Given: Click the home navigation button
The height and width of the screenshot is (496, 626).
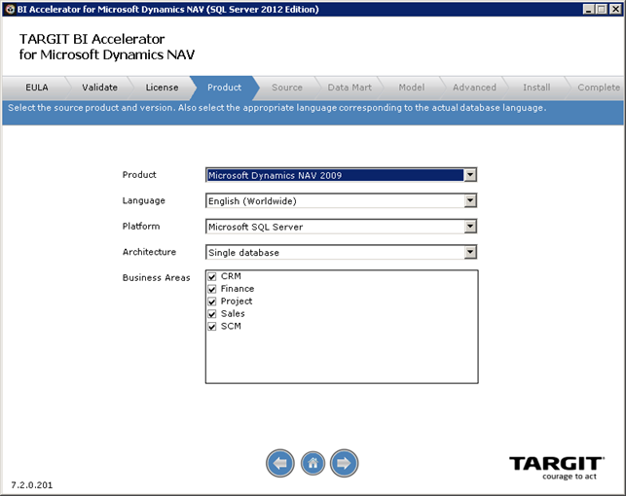Looking at the screenshot, I should [x=313, y=463].
